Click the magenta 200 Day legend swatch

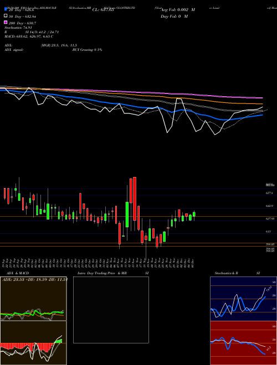coord(6,22)
